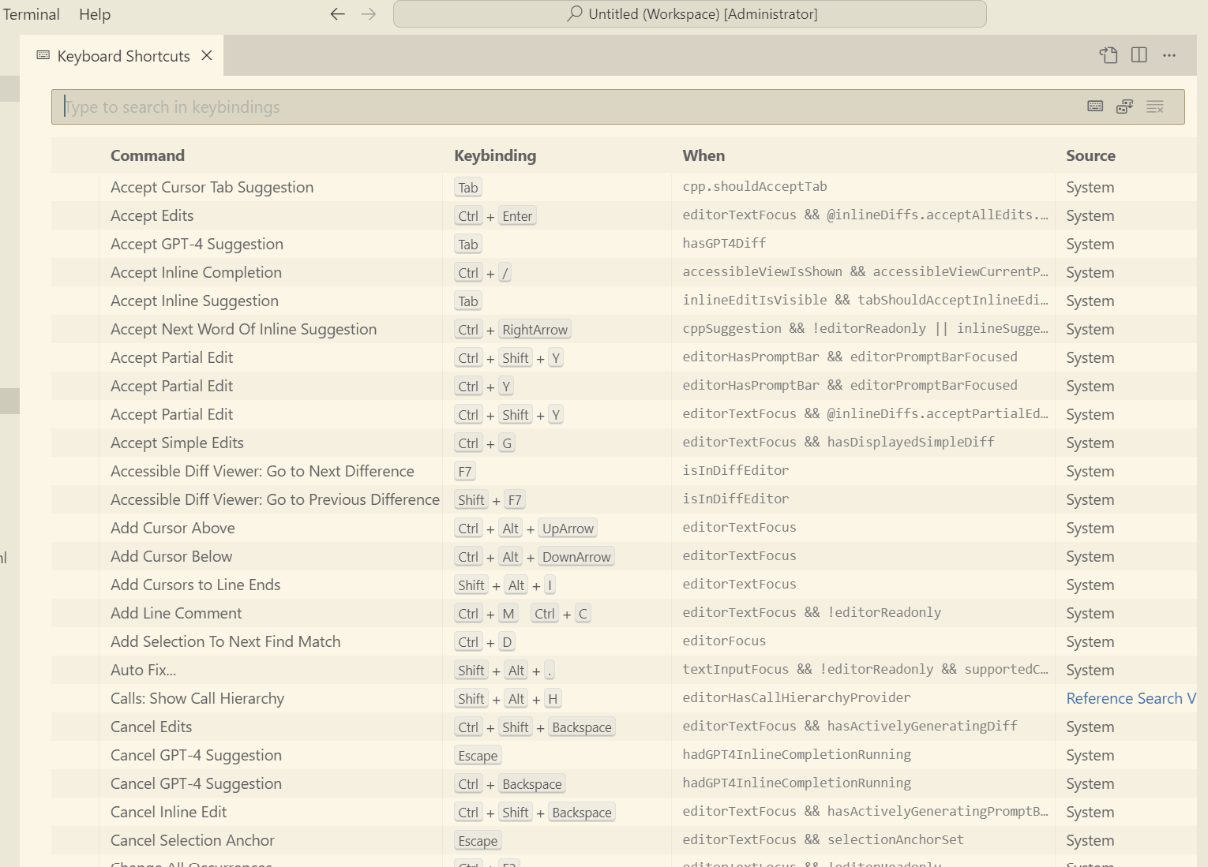The width and height of the screenshot is (1208, 867).
Task: Select the Accept Inline Suggestion row
Action: coord(624,301)
